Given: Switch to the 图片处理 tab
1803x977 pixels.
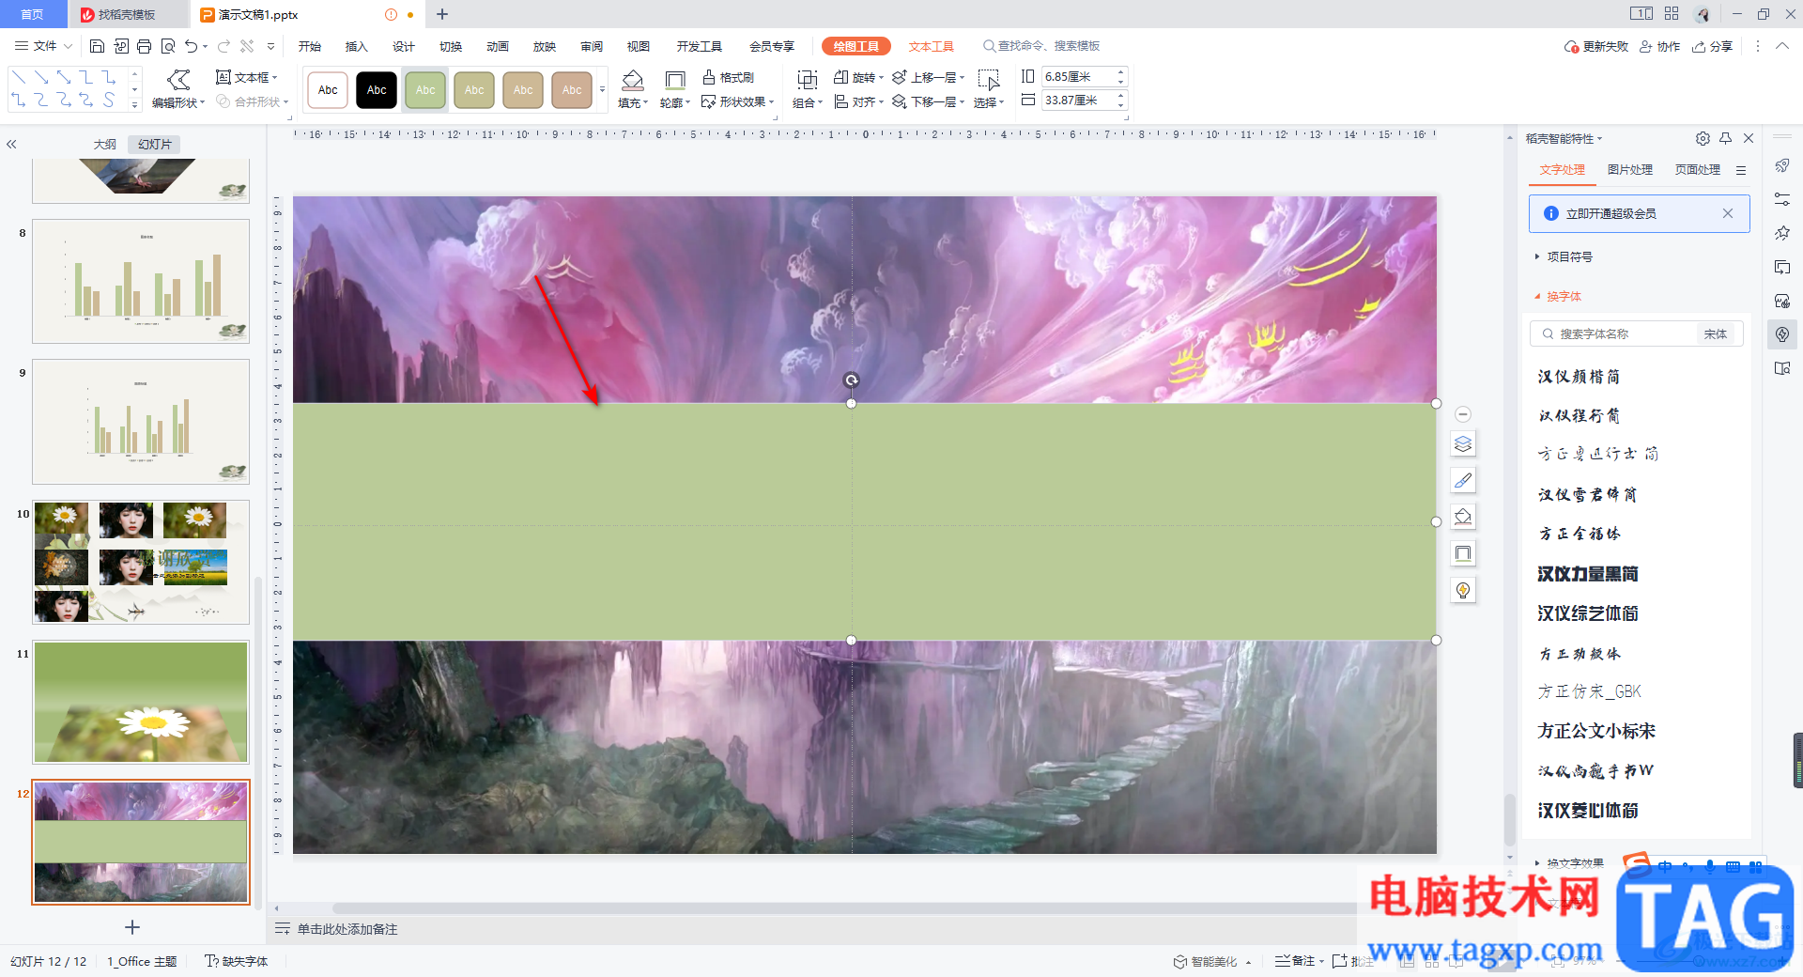Looking at the screenshot, I should 1629,170.
